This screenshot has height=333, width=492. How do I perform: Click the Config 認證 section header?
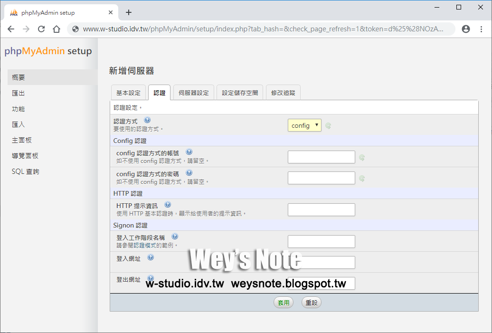(130, 141)
